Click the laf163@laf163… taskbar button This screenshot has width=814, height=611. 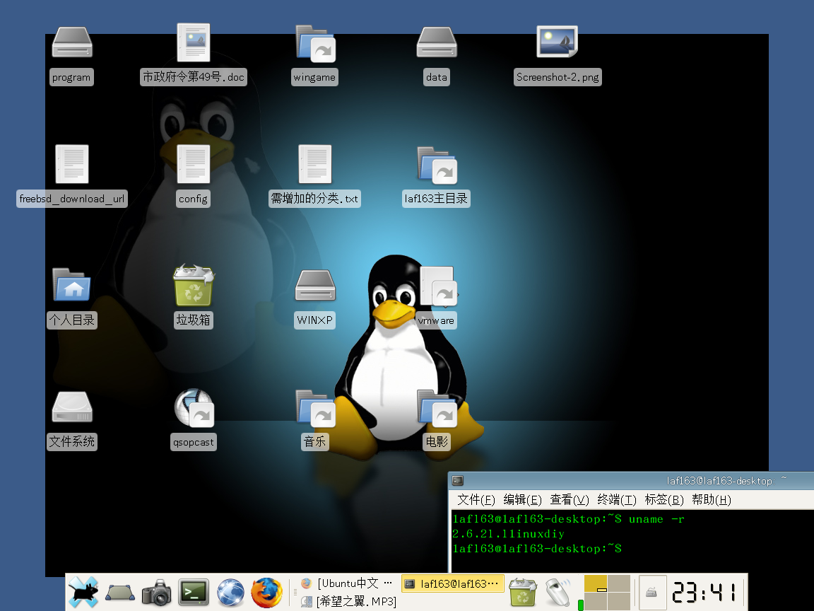tap(453, 583)
